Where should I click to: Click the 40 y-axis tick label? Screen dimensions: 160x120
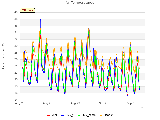[16, 12]
